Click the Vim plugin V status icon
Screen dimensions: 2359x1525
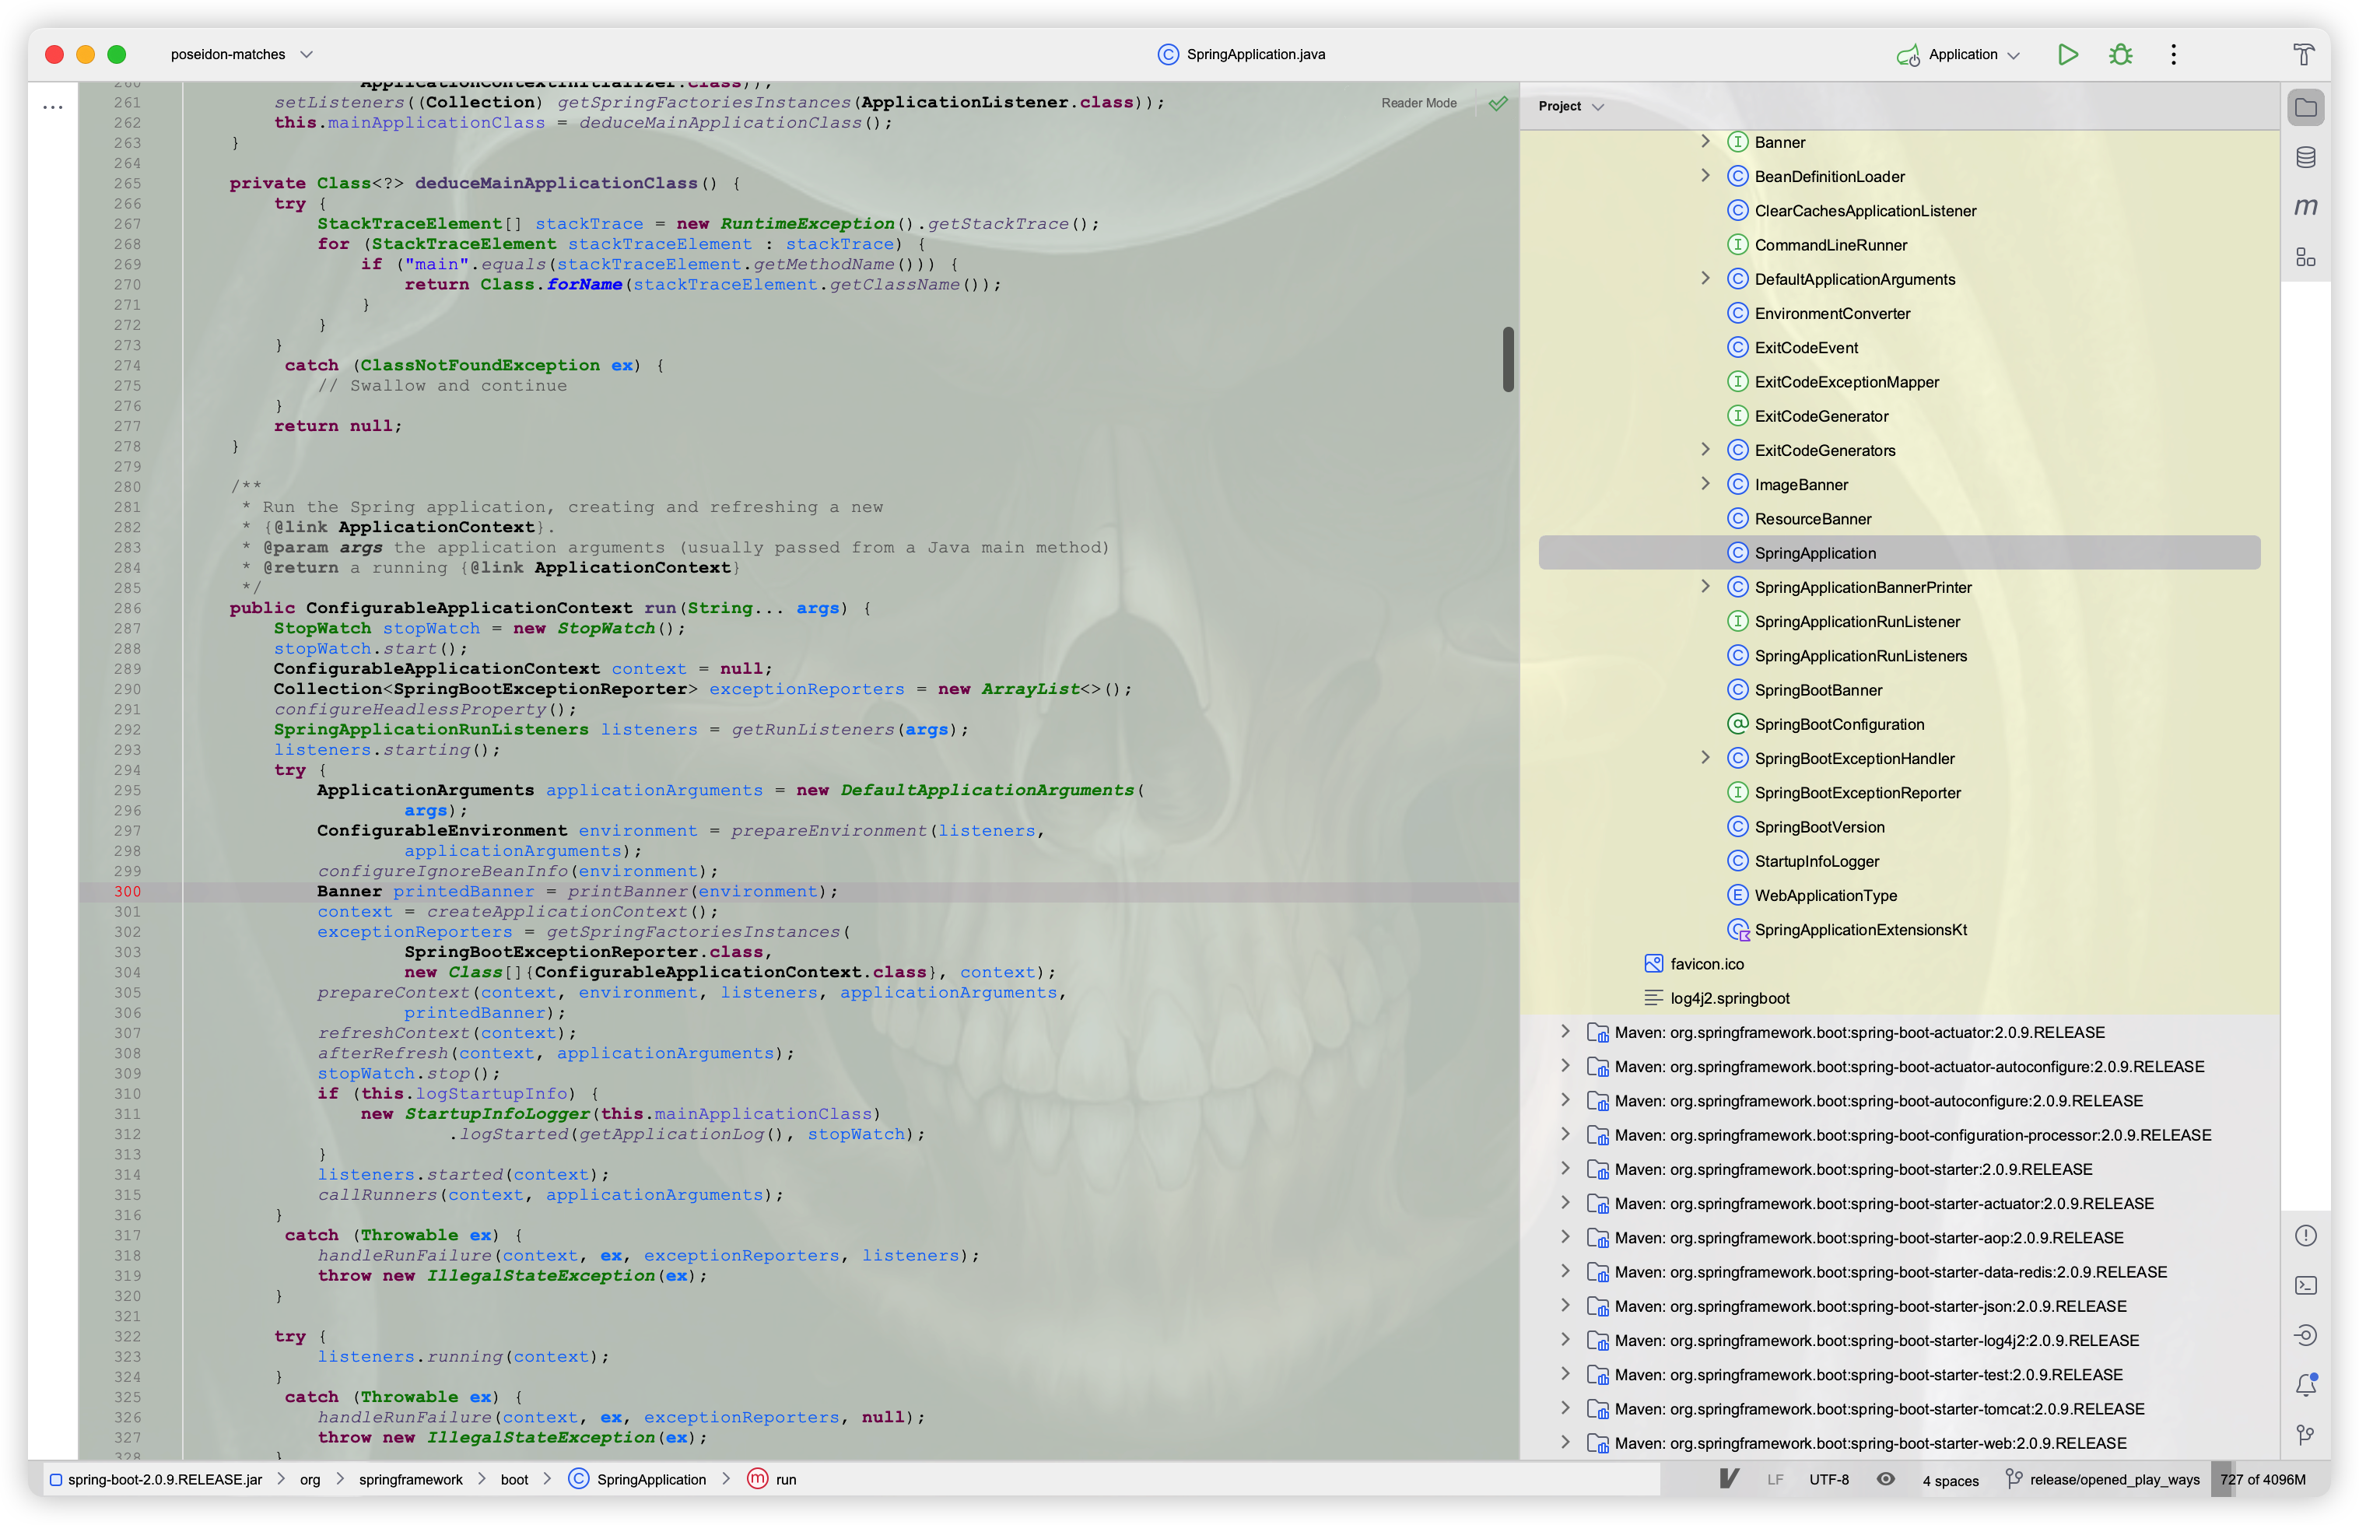(x=1729, y=1478)
